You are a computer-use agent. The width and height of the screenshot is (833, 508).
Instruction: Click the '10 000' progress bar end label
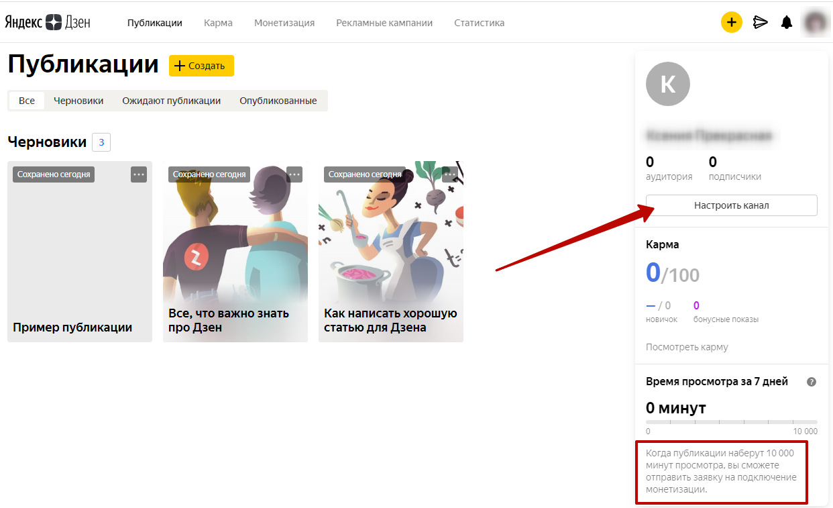click(806, 431)
